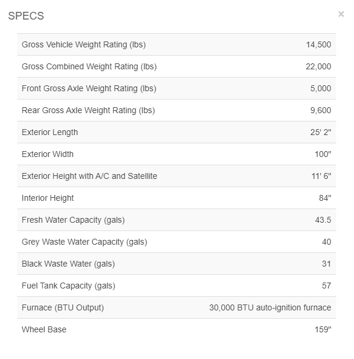The height and width of the screenshot is (359, 354).
Task: Select the Black Waste Water row
Action: (177, 264)
